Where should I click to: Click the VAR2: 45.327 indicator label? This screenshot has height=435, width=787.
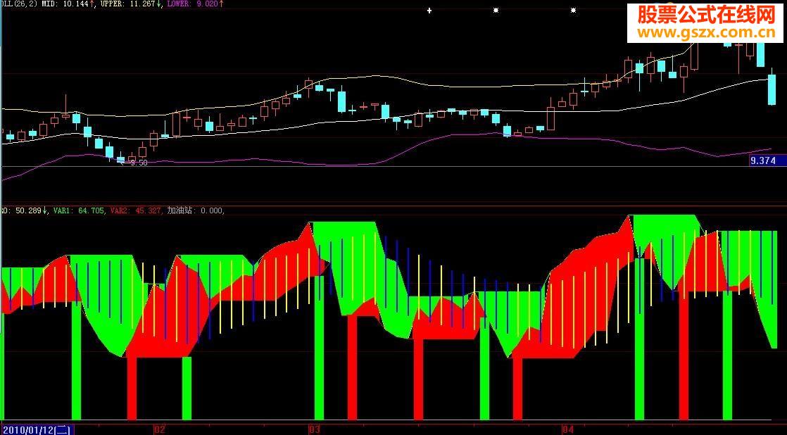click(x=136, y=211)
